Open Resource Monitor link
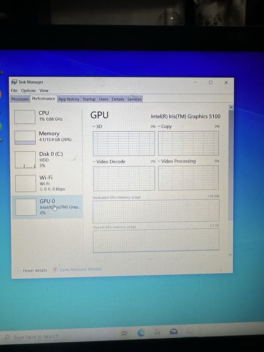This screenshot has height=352, width=264. pyautogui.click(x=81, y=269)
